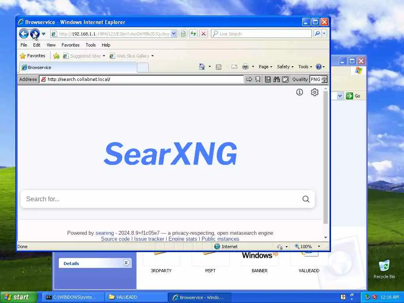Open the search provider dropdown arrow
This screenshot has height=303, width=404.
click(324, 34)
